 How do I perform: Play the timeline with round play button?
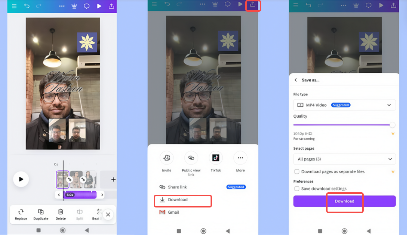pyautogui.click(x=21, y=179)
